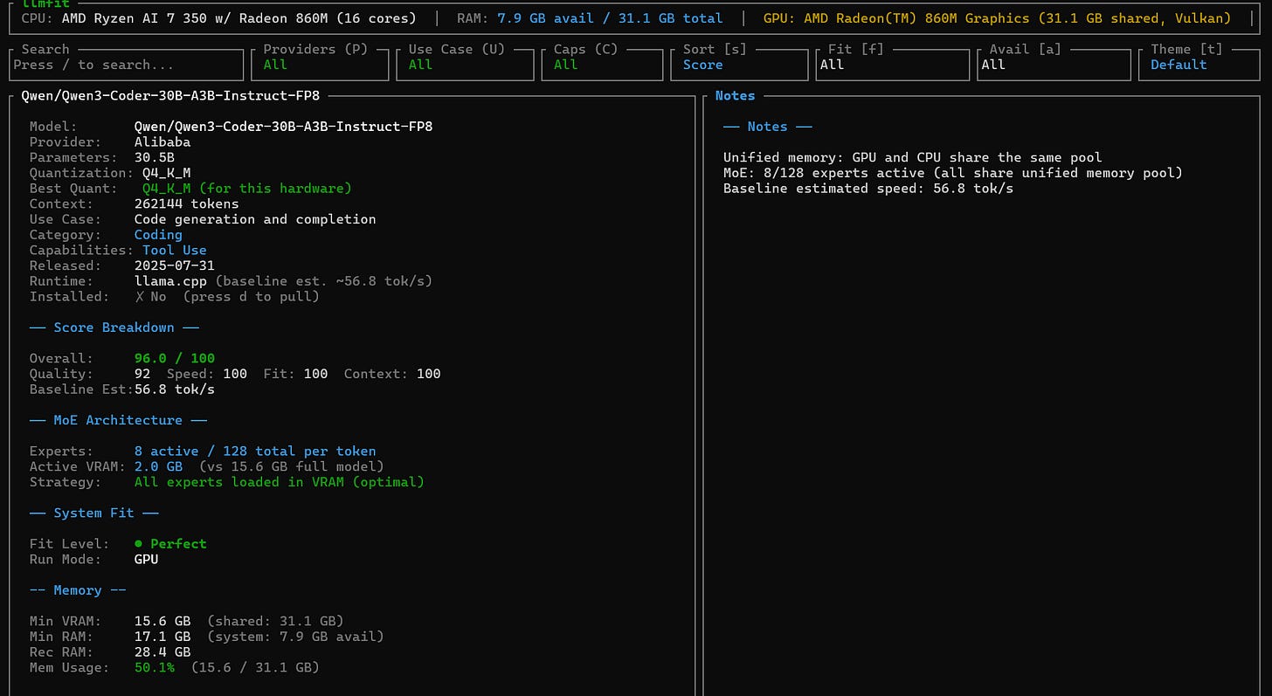Image resolution: width=1272 pixels, height=696 pixels.
Task: Click the Model name value in details
Action: pos(284,127)
